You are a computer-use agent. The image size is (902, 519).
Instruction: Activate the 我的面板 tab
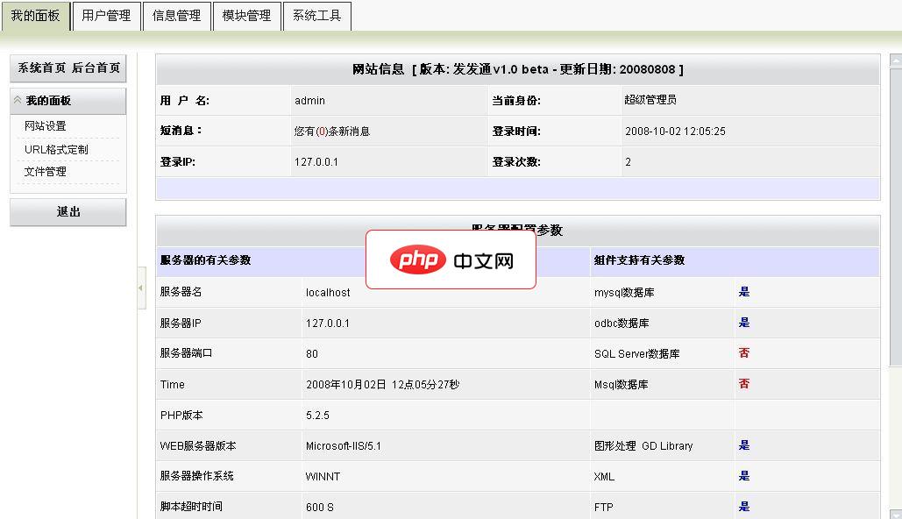click(35, 15)
